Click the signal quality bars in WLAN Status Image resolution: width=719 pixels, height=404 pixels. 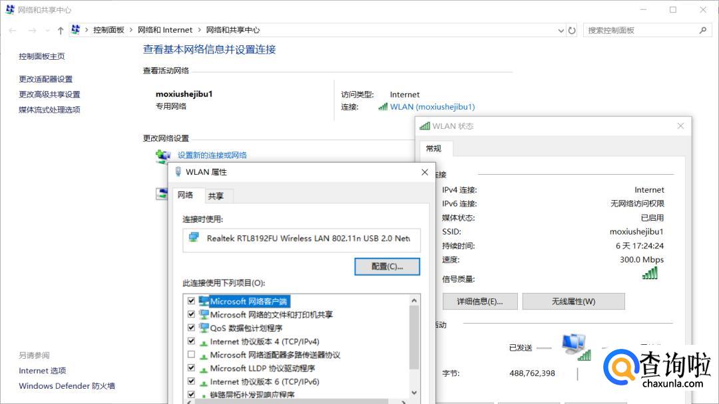[650, 273]
